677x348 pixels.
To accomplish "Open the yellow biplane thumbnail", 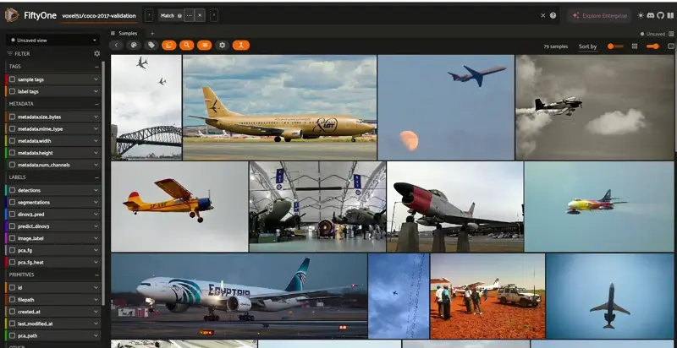I will pyautogui.click(x=179, y=206).
